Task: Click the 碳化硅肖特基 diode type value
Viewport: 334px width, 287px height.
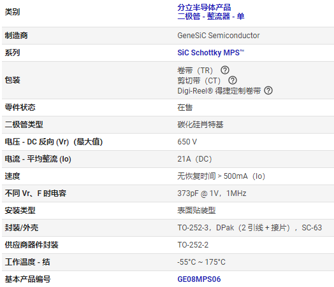Action: (x=200, y=125)
